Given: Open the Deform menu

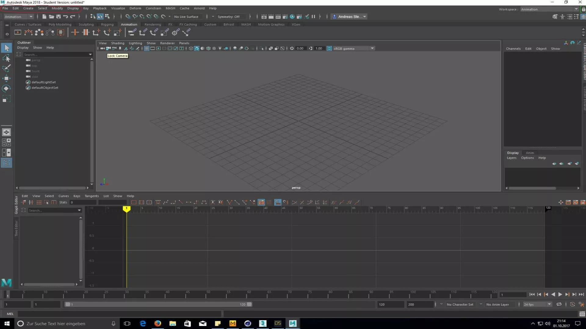Looking at the screenshot, I should 135,8.
